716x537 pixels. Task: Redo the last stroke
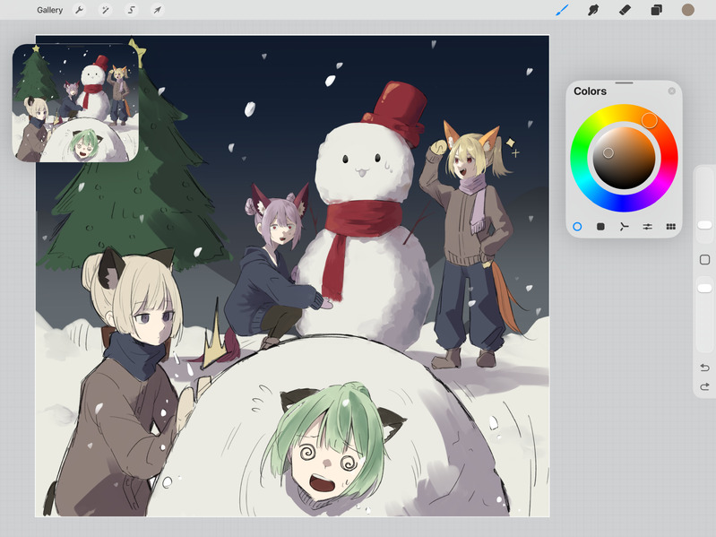pyautogui.click(x=704, y=386)
